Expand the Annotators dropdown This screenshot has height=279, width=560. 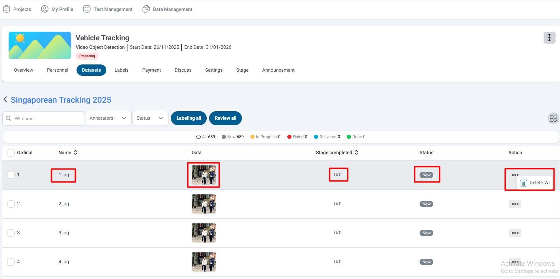108,118
